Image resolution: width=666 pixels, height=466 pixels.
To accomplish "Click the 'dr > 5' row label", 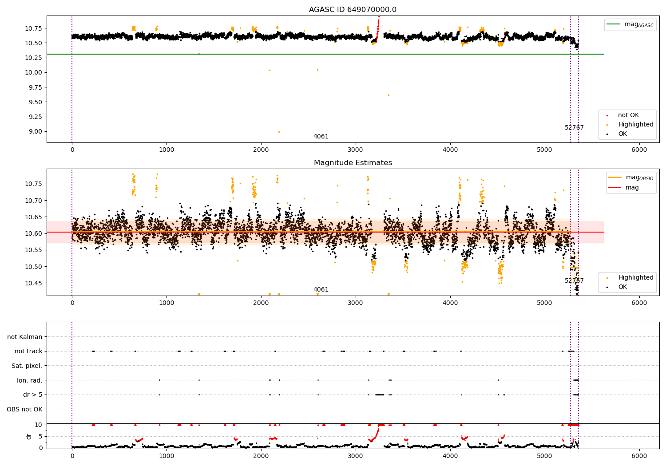I will tap(33, 395).
